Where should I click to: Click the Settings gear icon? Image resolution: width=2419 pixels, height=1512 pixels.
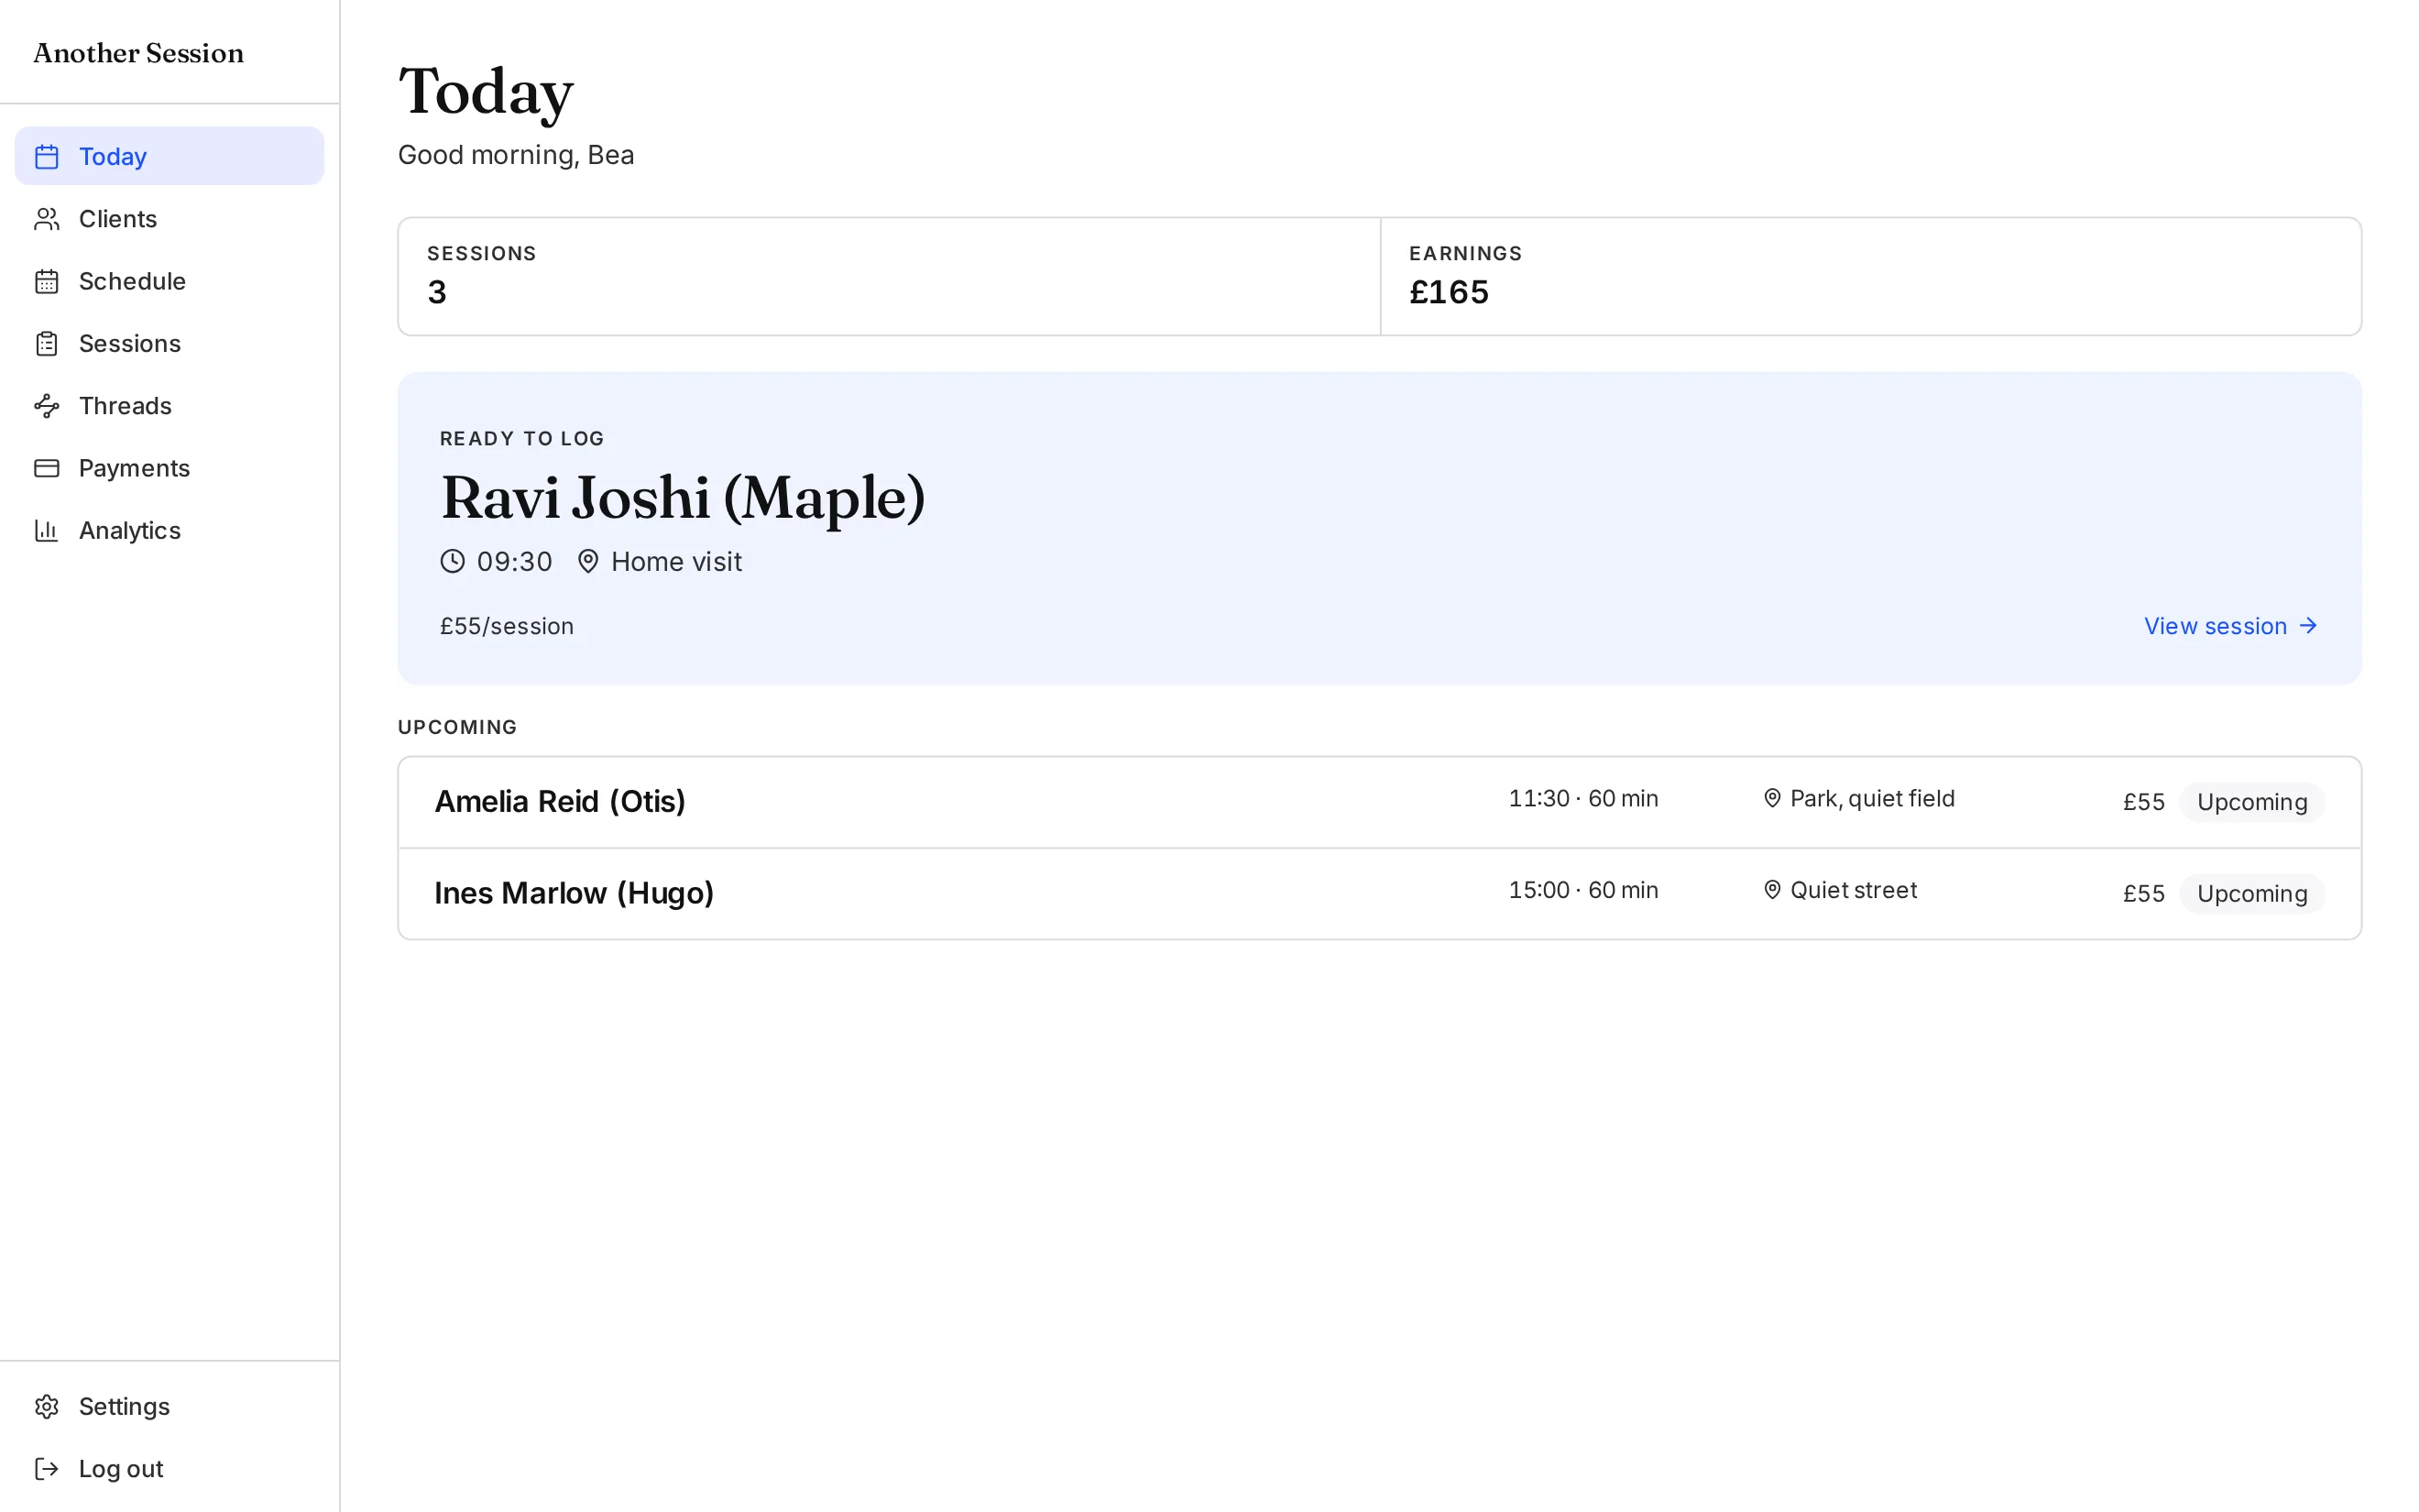47,1407
